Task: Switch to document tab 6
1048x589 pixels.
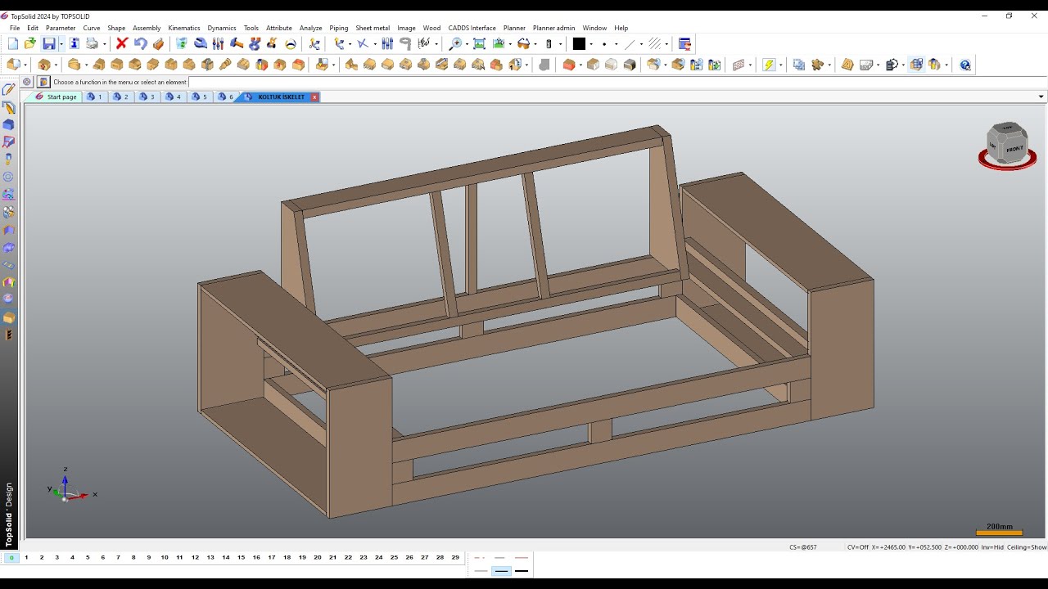Action: [225, 97]
